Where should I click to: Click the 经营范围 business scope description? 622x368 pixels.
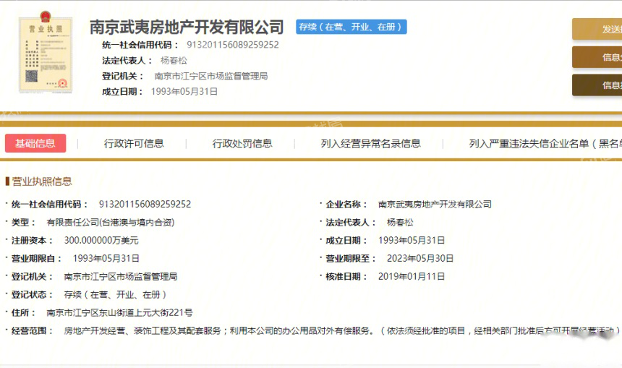tap(342, 330)
